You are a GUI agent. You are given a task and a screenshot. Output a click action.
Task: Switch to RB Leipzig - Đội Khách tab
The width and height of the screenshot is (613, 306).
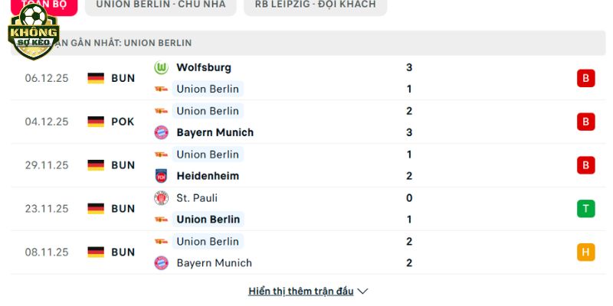coord(316,5)
